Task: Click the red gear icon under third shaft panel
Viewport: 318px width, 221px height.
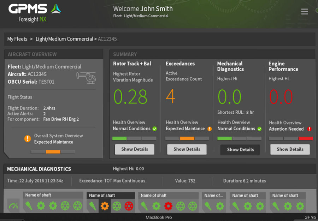Action: (x=168, y=206)
